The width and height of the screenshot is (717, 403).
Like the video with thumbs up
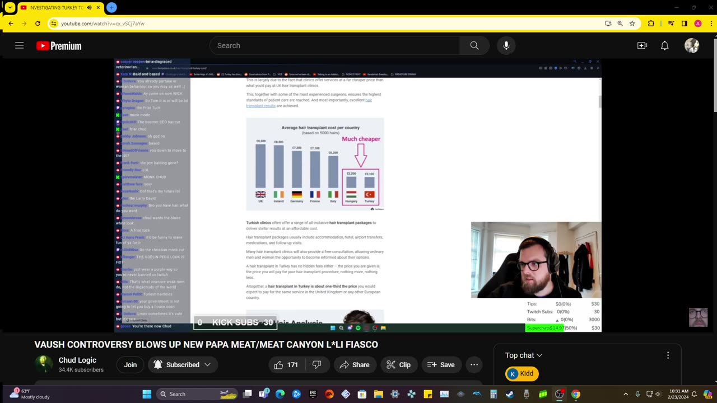286,365
